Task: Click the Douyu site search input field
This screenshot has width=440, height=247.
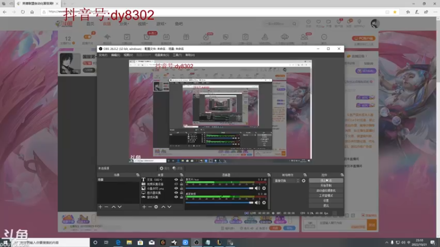Action: coord(278,24)
